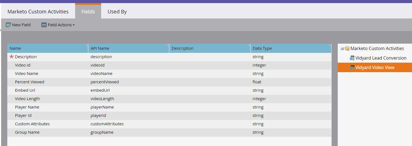412x146 pixels.
Task: Click the required asterisk beside Description
Action: pos(11,57)
